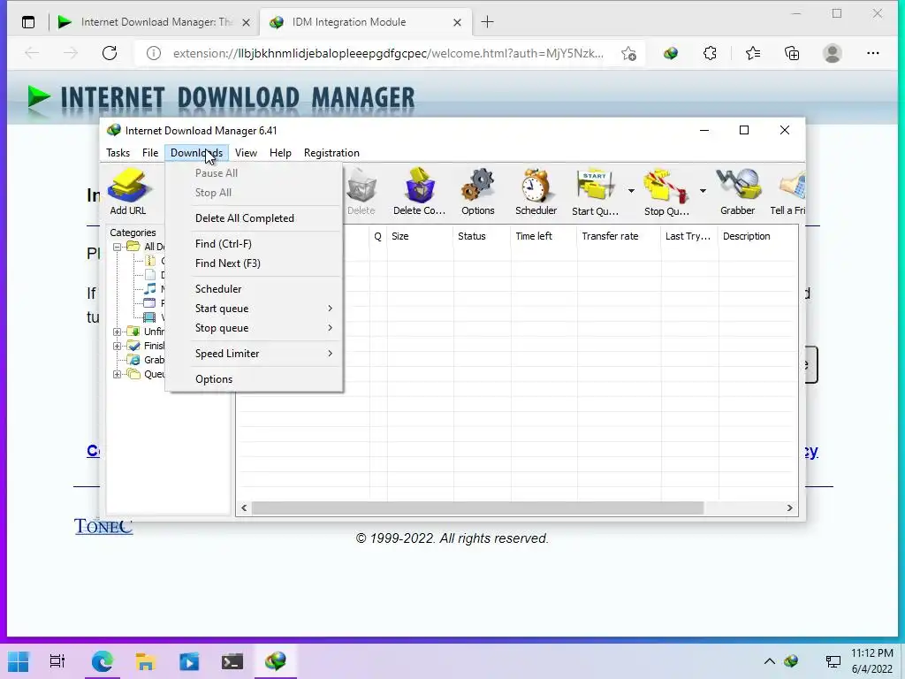Click the Windows Start button
905x679 pixels.
[x=18, y=661]
